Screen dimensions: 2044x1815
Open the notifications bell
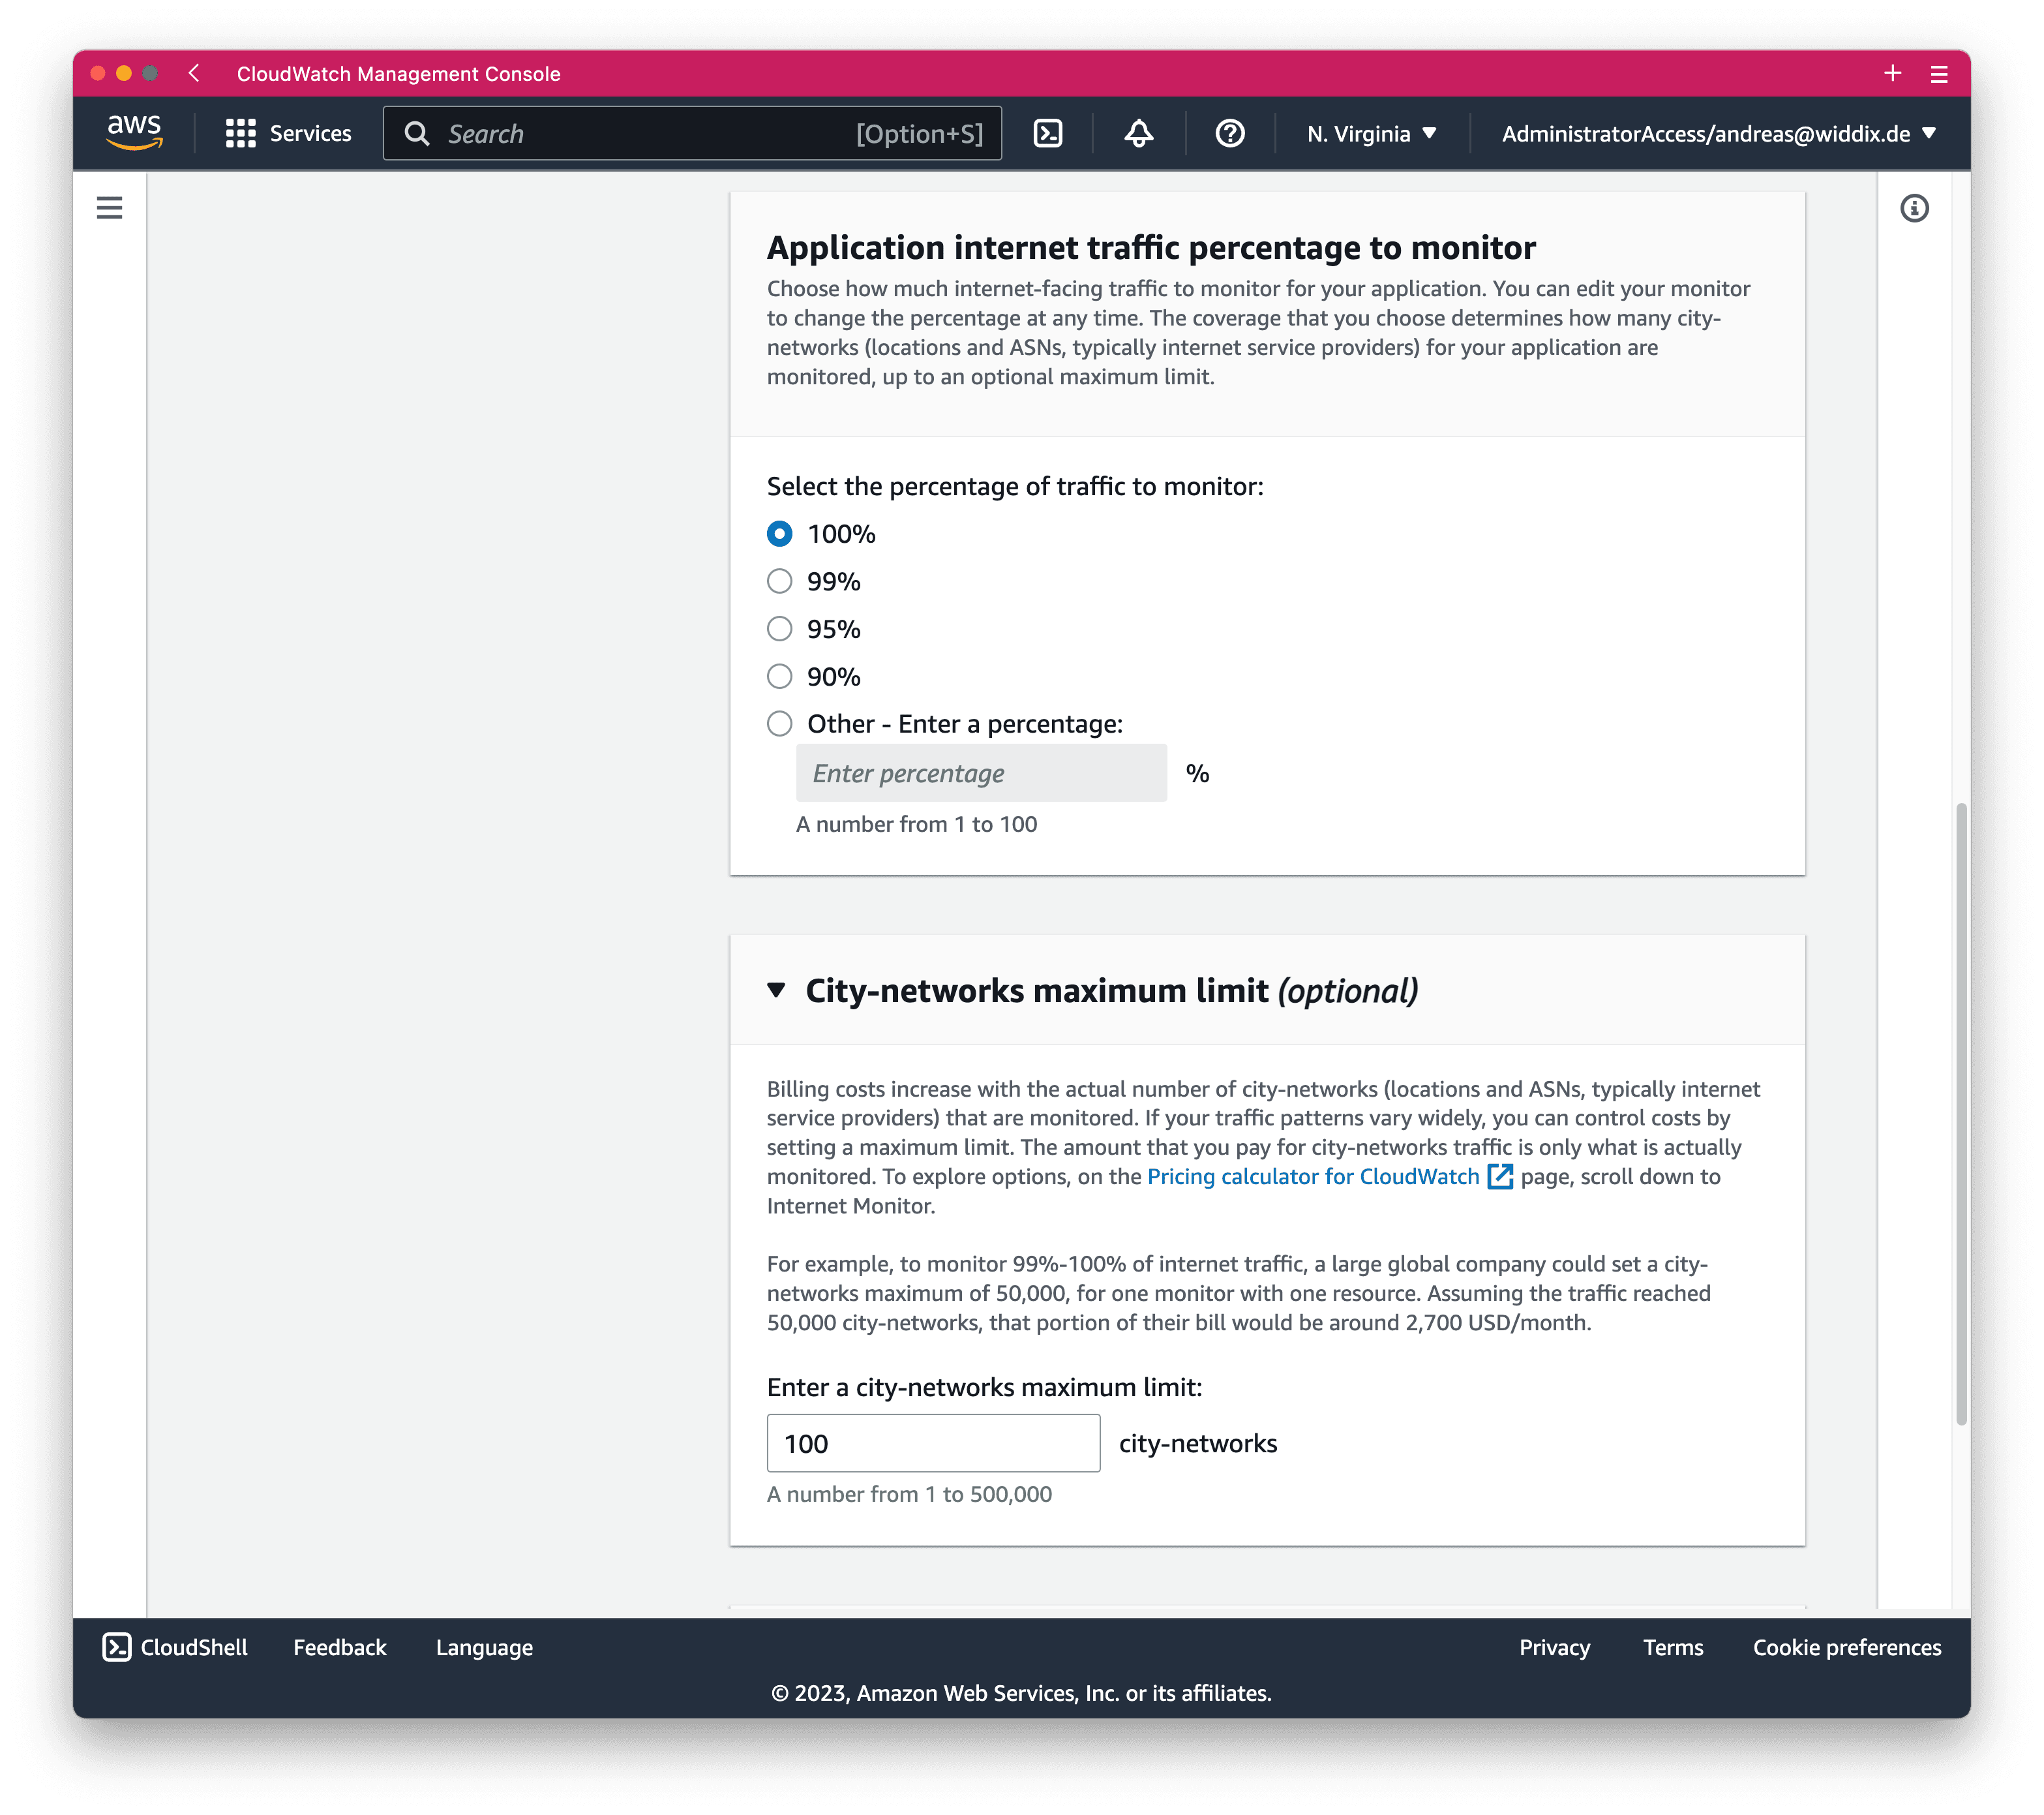pyautogui.click(x=1138, y=133)
